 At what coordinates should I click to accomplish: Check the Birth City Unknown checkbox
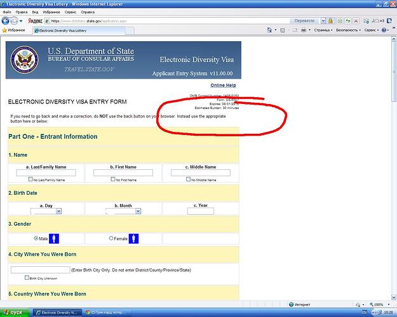click(27, 278)
